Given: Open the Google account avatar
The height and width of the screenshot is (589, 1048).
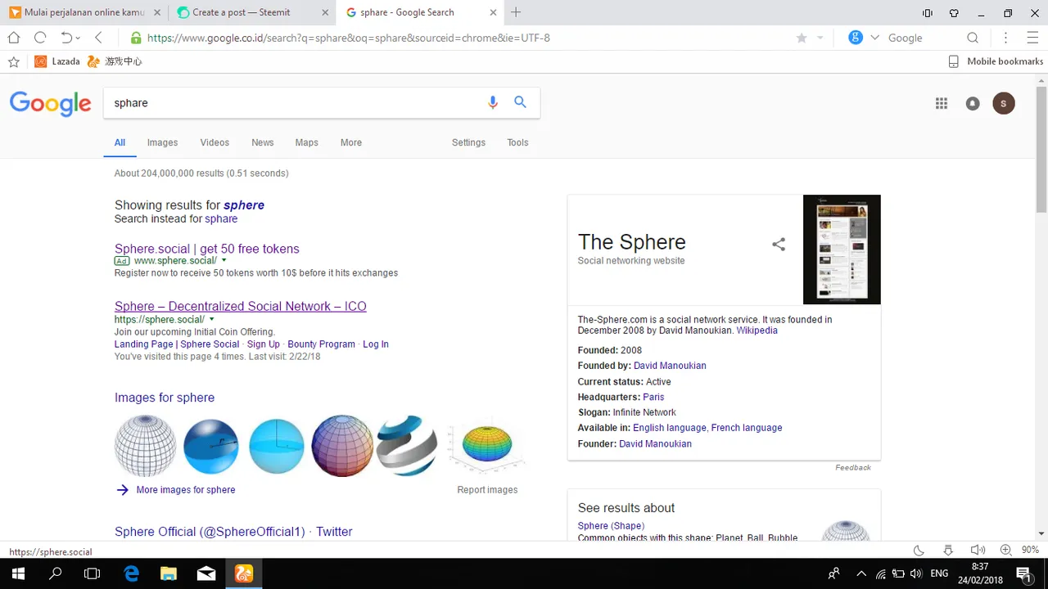Looking at the screenshot, I should [x=1004, y=103].
